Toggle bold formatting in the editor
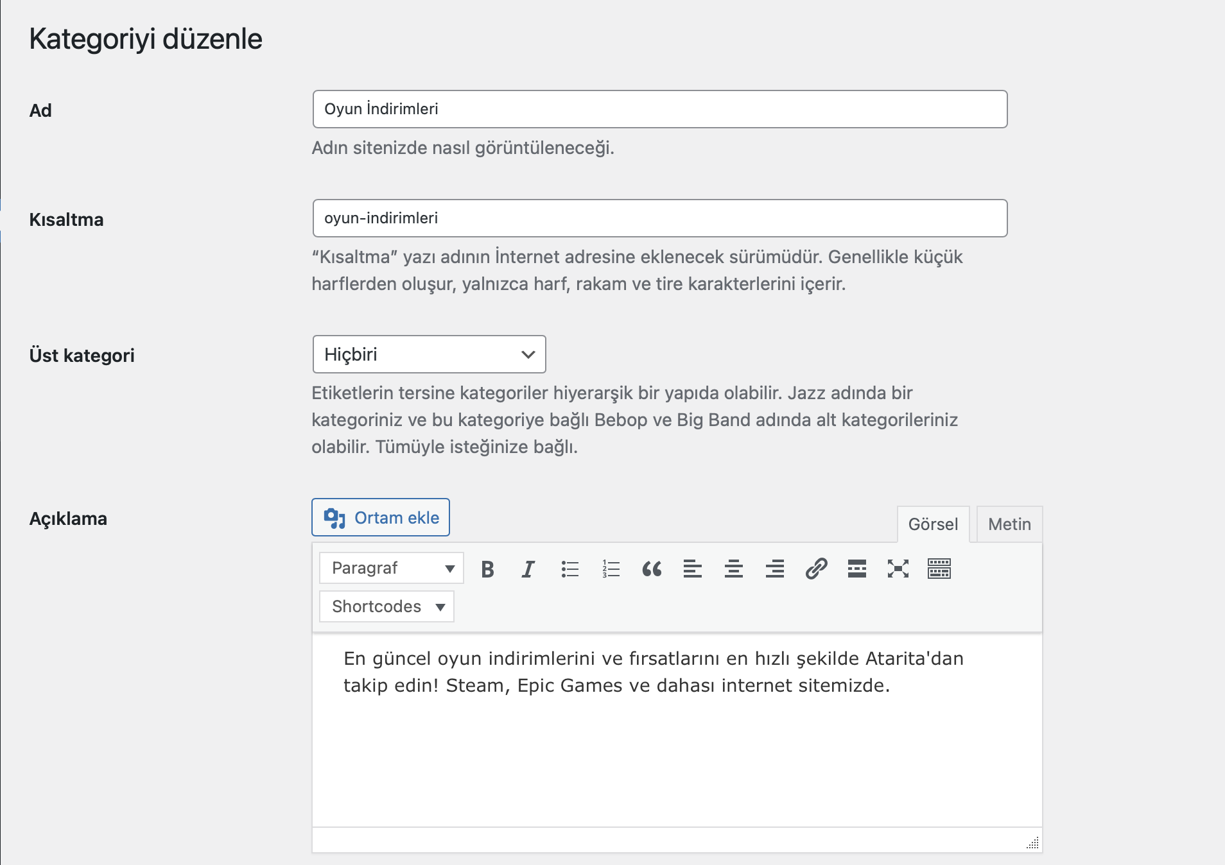 click(487, 569)
